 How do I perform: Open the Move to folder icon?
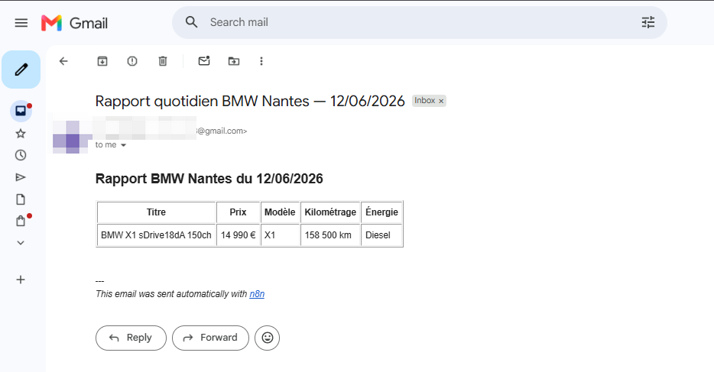click(x=234, y=61)
